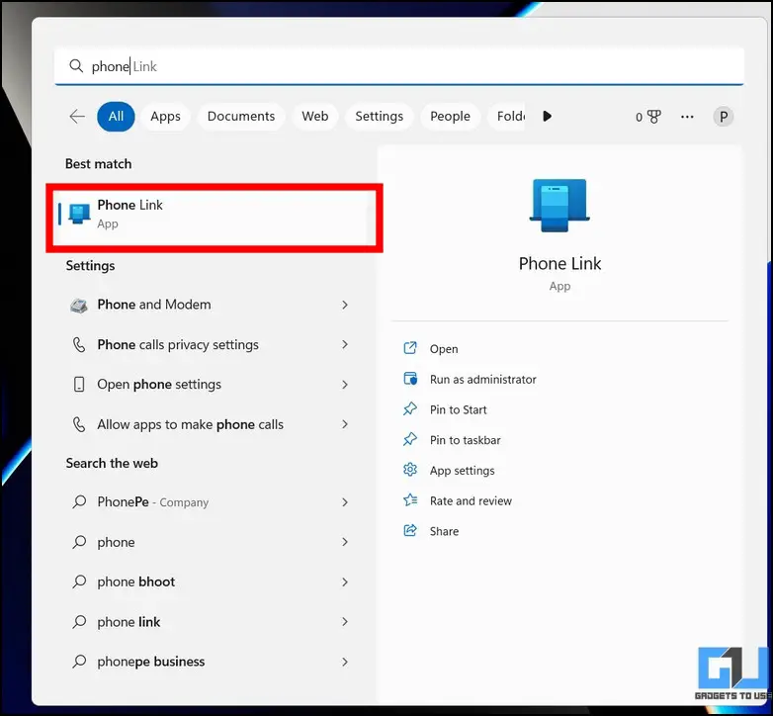
Task: Choose Pin to taskbar
Action: click(x=465, y=440)
